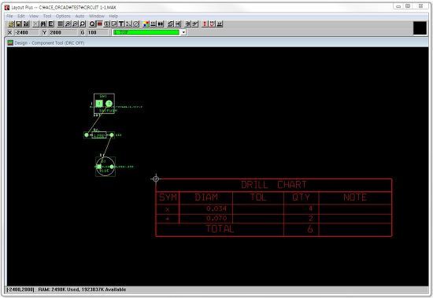The width and height of the screenshot is (433, 298).
Task: Open the Tool menu
Action: 47,16
